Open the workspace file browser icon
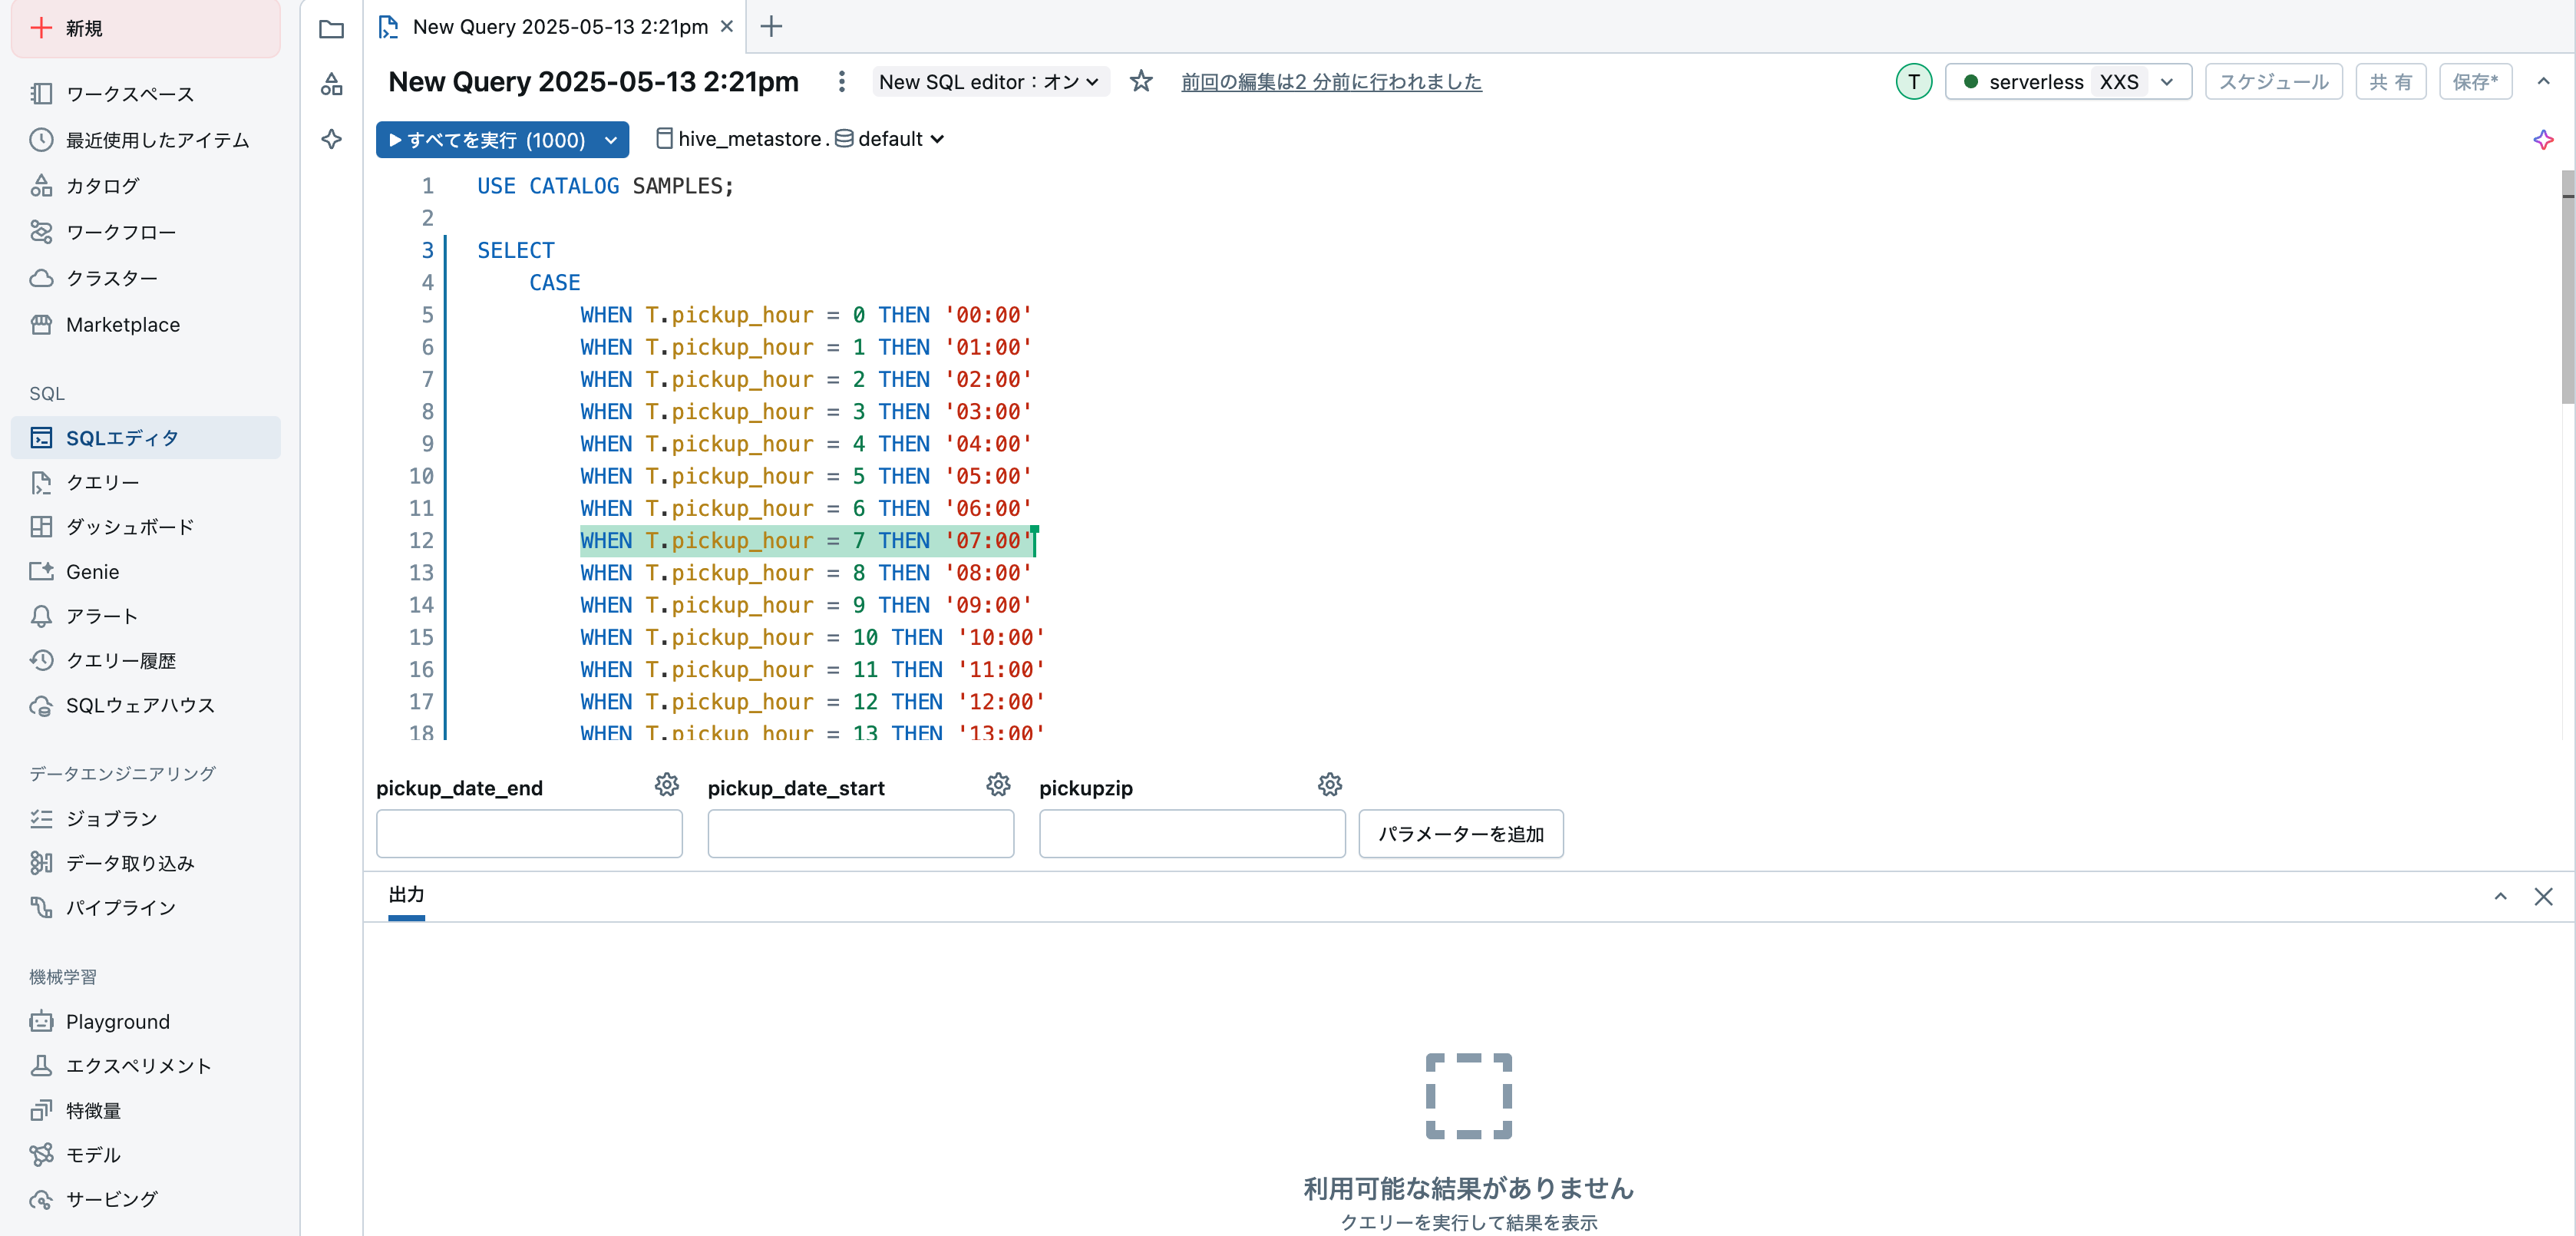This screenshot has height=1236, width=2576. (x=331, y=29)
